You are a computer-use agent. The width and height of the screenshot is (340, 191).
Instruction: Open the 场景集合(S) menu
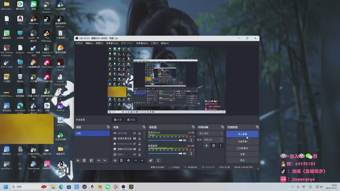142,43
